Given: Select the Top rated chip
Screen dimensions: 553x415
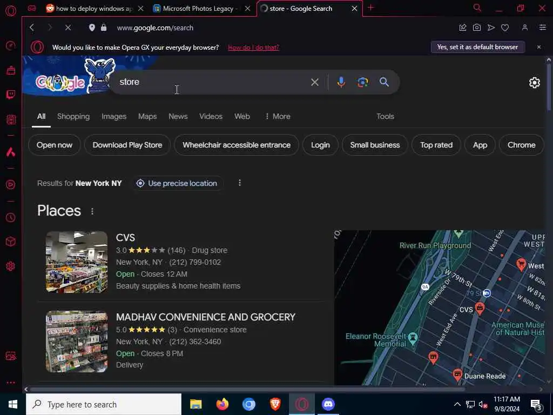Looking at the screenshot, I should pyautogui.click(x=436, y=145).
